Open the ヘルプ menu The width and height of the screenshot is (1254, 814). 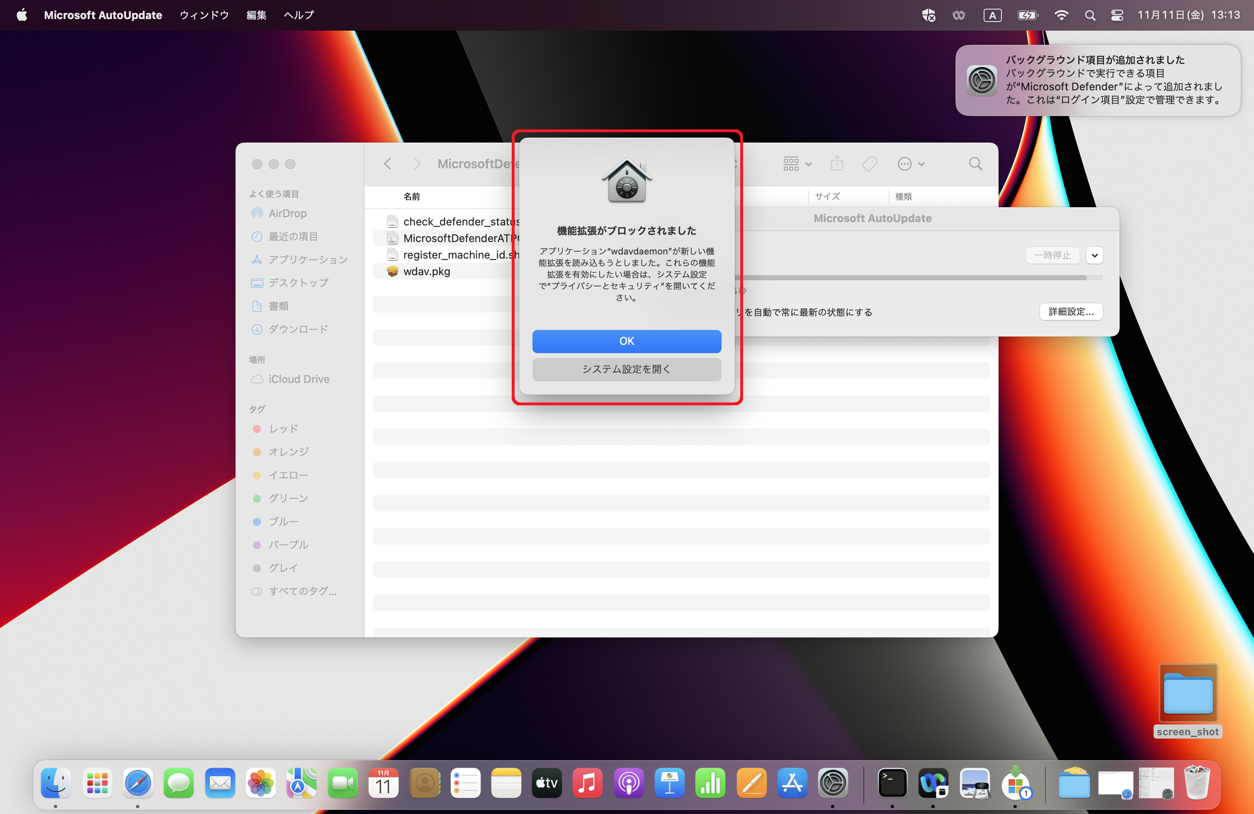point(298,15)
